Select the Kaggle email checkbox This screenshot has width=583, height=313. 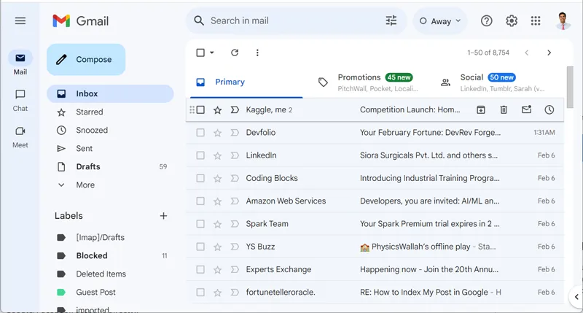click(200, 109)
